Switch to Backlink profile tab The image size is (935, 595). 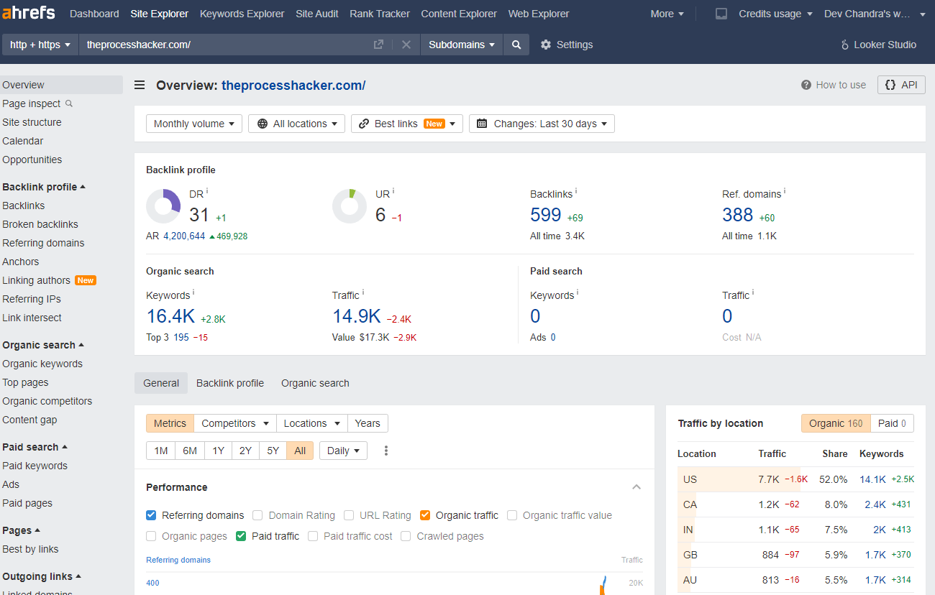pos(230,383)
